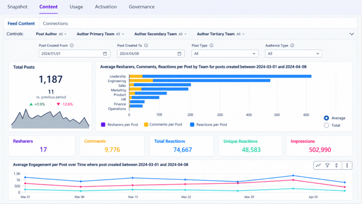Show info tooltip for Post Type
The image size is (362, 204).
(x=211, y=46)
